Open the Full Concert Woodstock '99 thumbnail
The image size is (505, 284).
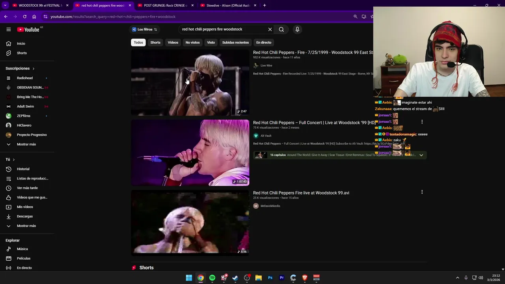190,153
